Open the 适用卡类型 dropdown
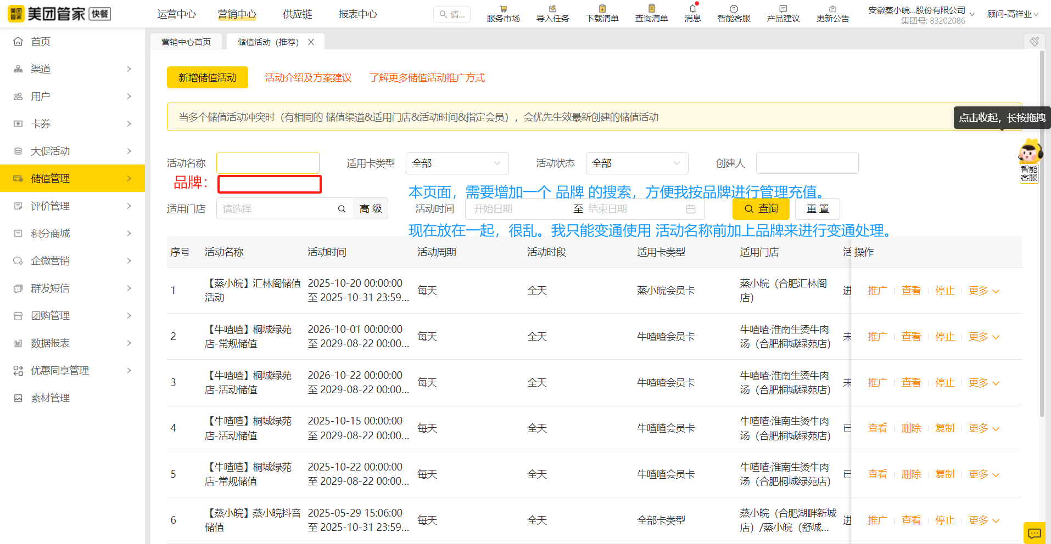The width and height of the screenshot is (1051, 544). click(x=457, y=163)
